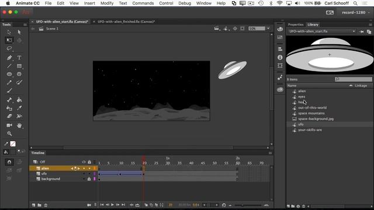Toggle visibility dot of ufo layer
This screenshot has width=374, height=210.
[x=84, y=174]
